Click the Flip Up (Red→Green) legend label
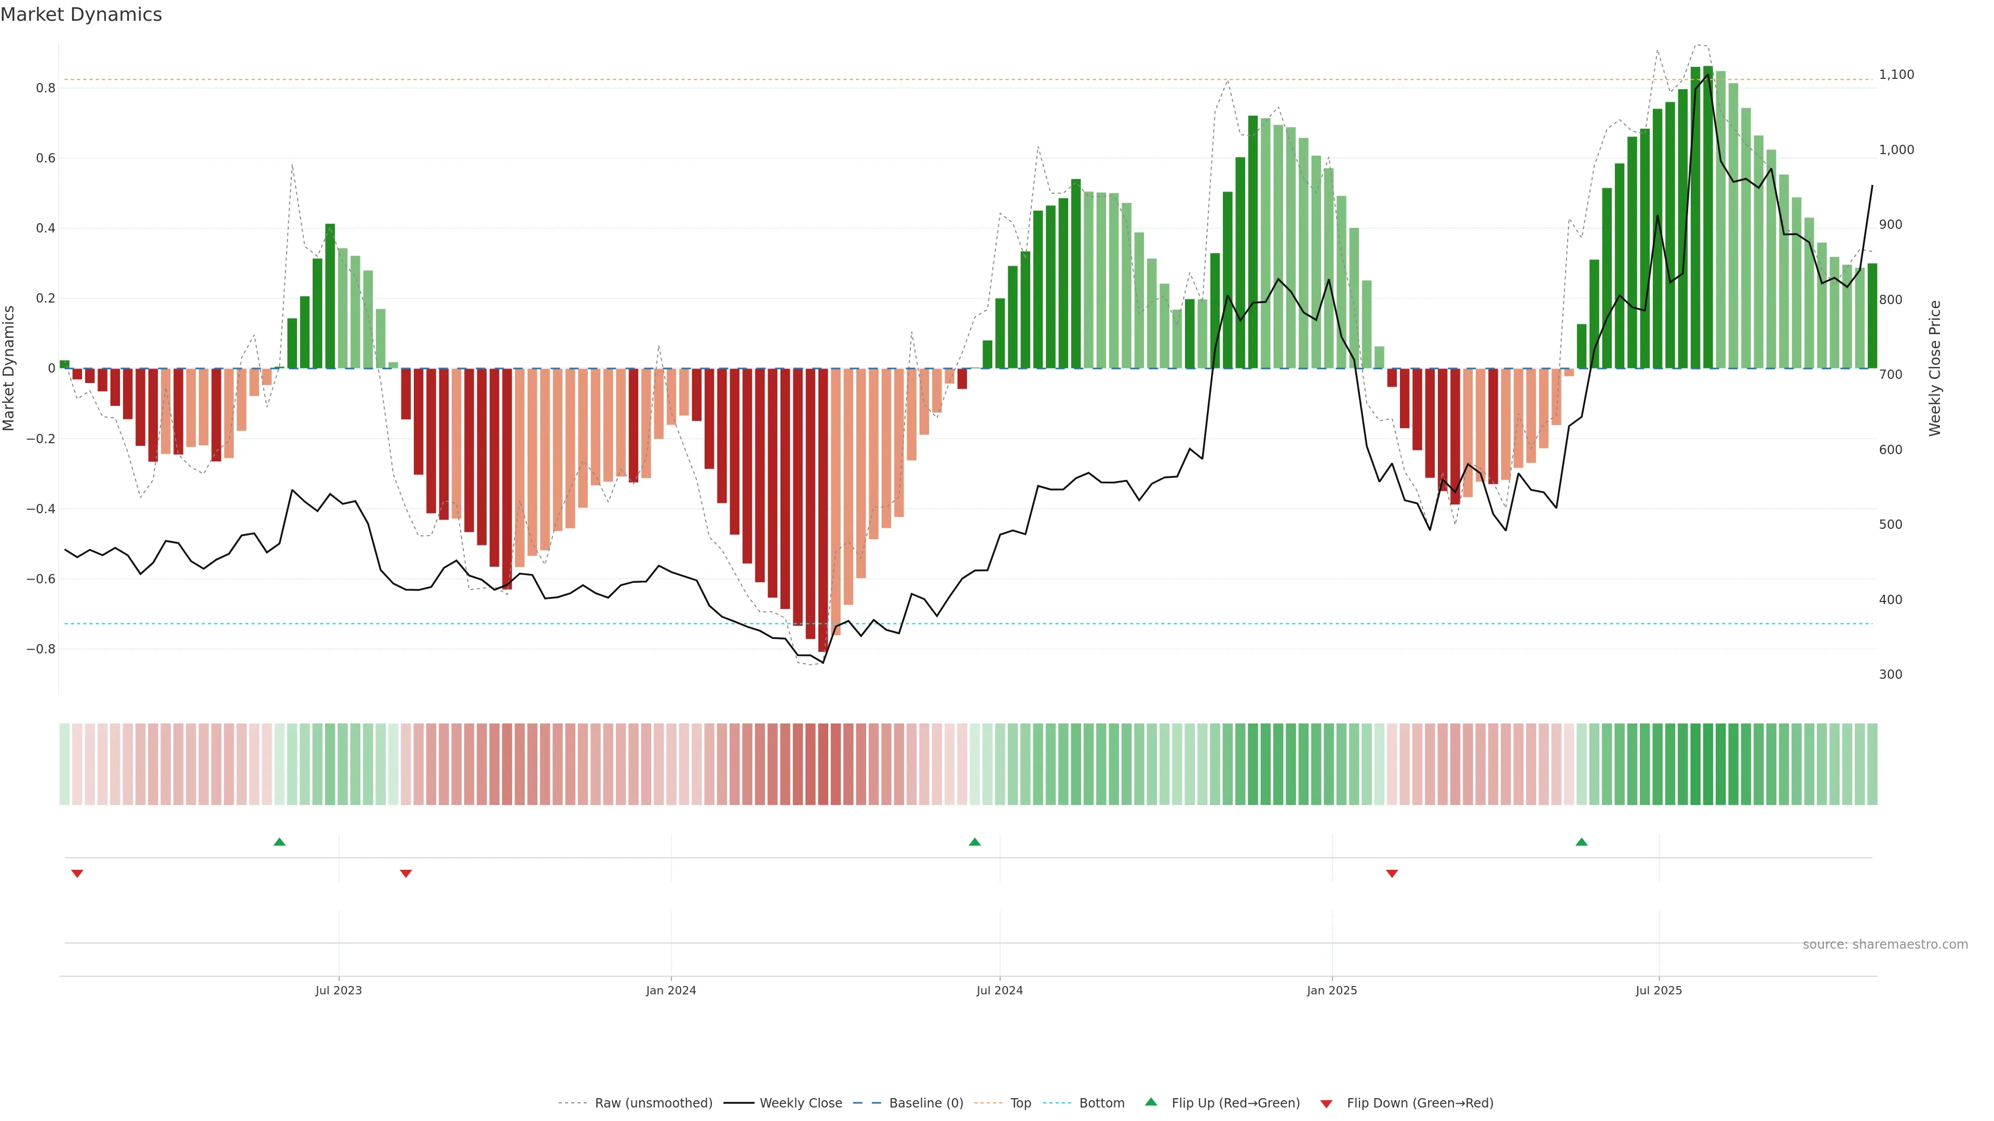Screen dimensions: 1994x1121 point(1235,1103)
